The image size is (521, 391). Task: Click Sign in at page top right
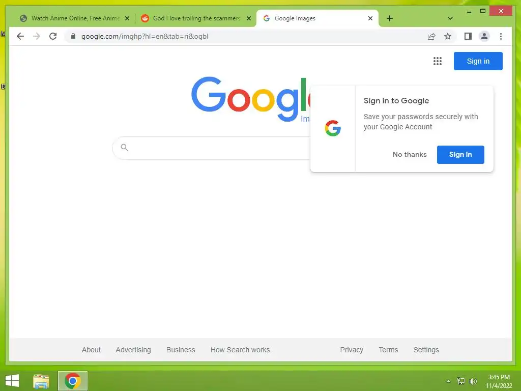click(x=478, y=61)
